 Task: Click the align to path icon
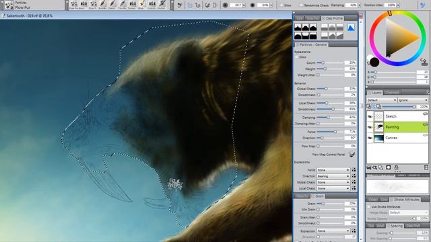pyautogui.click(x=207, y=5)
